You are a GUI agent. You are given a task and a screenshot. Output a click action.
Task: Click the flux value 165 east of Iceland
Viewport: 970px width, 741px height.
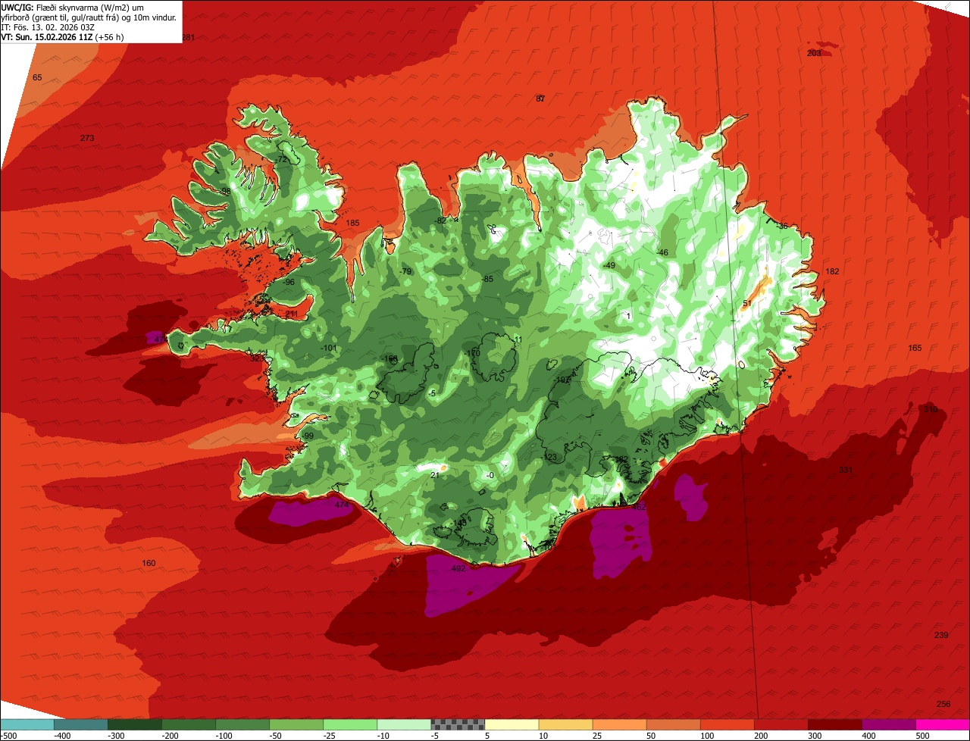click(x=915, y=348)
